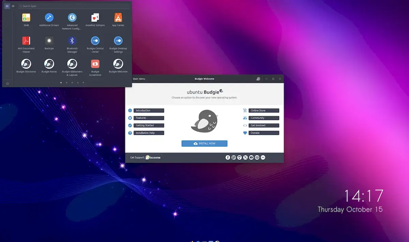The image size is (409, 242).
Task: Go to fifth app menu page dot
Action: (83, 82)
